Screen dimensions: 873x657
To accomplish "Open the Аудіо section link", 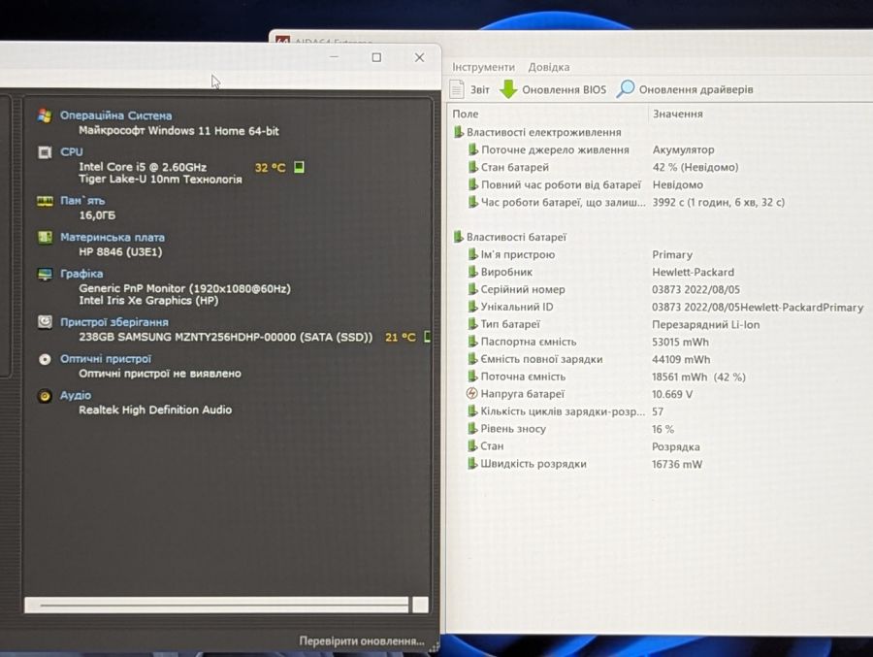I will tap(75, 395).
